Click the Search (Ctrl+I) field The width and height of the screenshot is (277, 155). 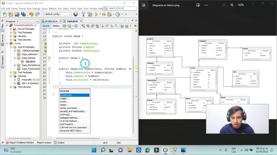(120, 8)
